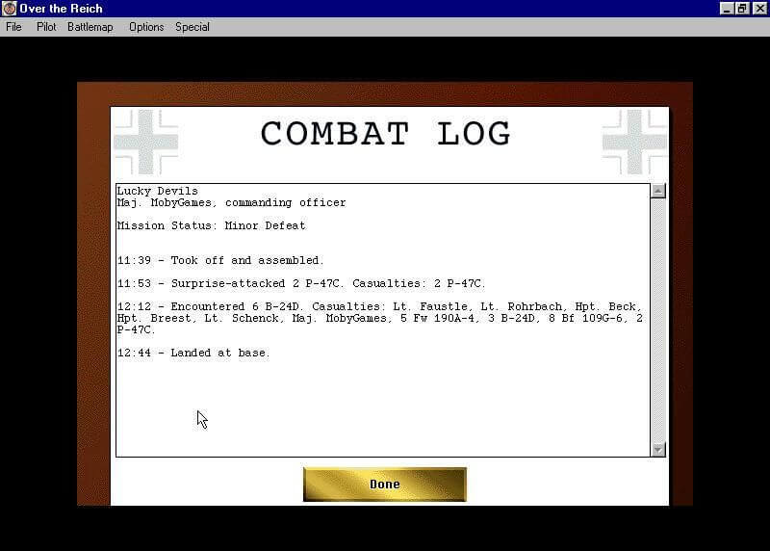Restore the Over the Reich window
The width and height of the screenshot is (770, 551).
tap(742, 9)
